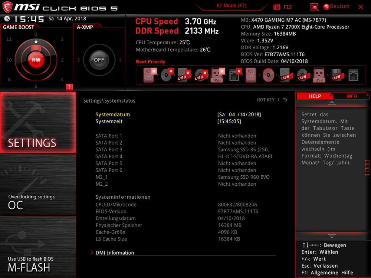Select the UEFI hard disk boot device icon
The image size is (371, 278).
[150, 75]
